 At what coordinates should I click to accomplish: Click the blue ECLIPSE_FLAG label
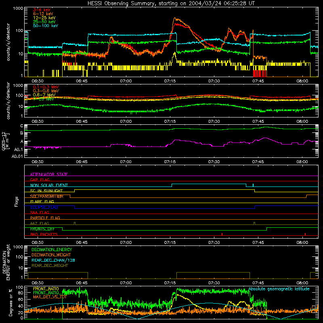point(44,207)
